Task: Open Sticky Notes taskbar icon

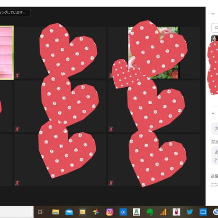Action: click(x=82, y=212)
